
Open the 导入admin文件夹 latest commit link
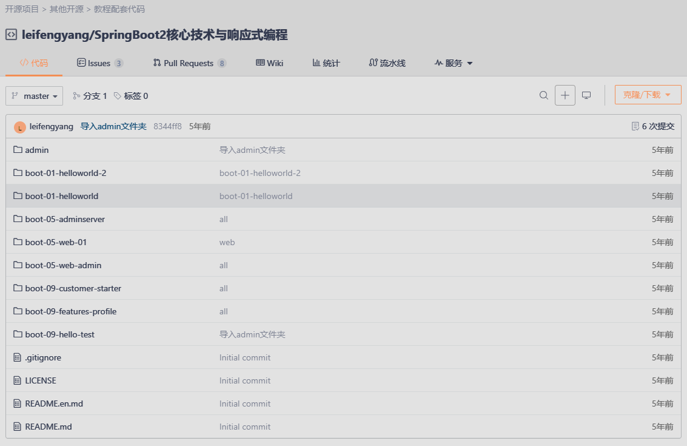point(113,126)
